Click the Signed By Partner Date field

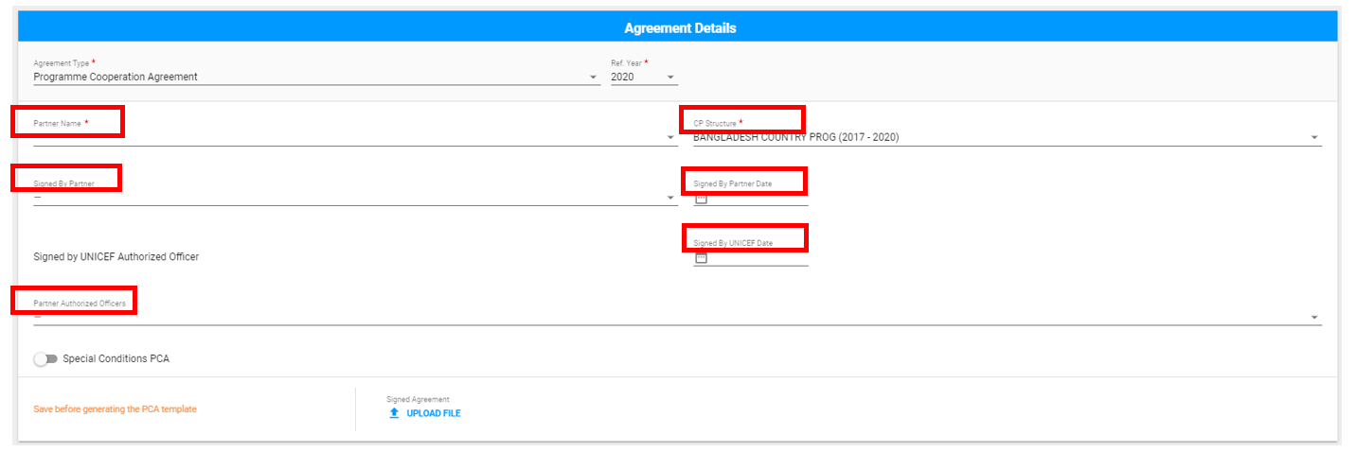click(x=751, y=198)
